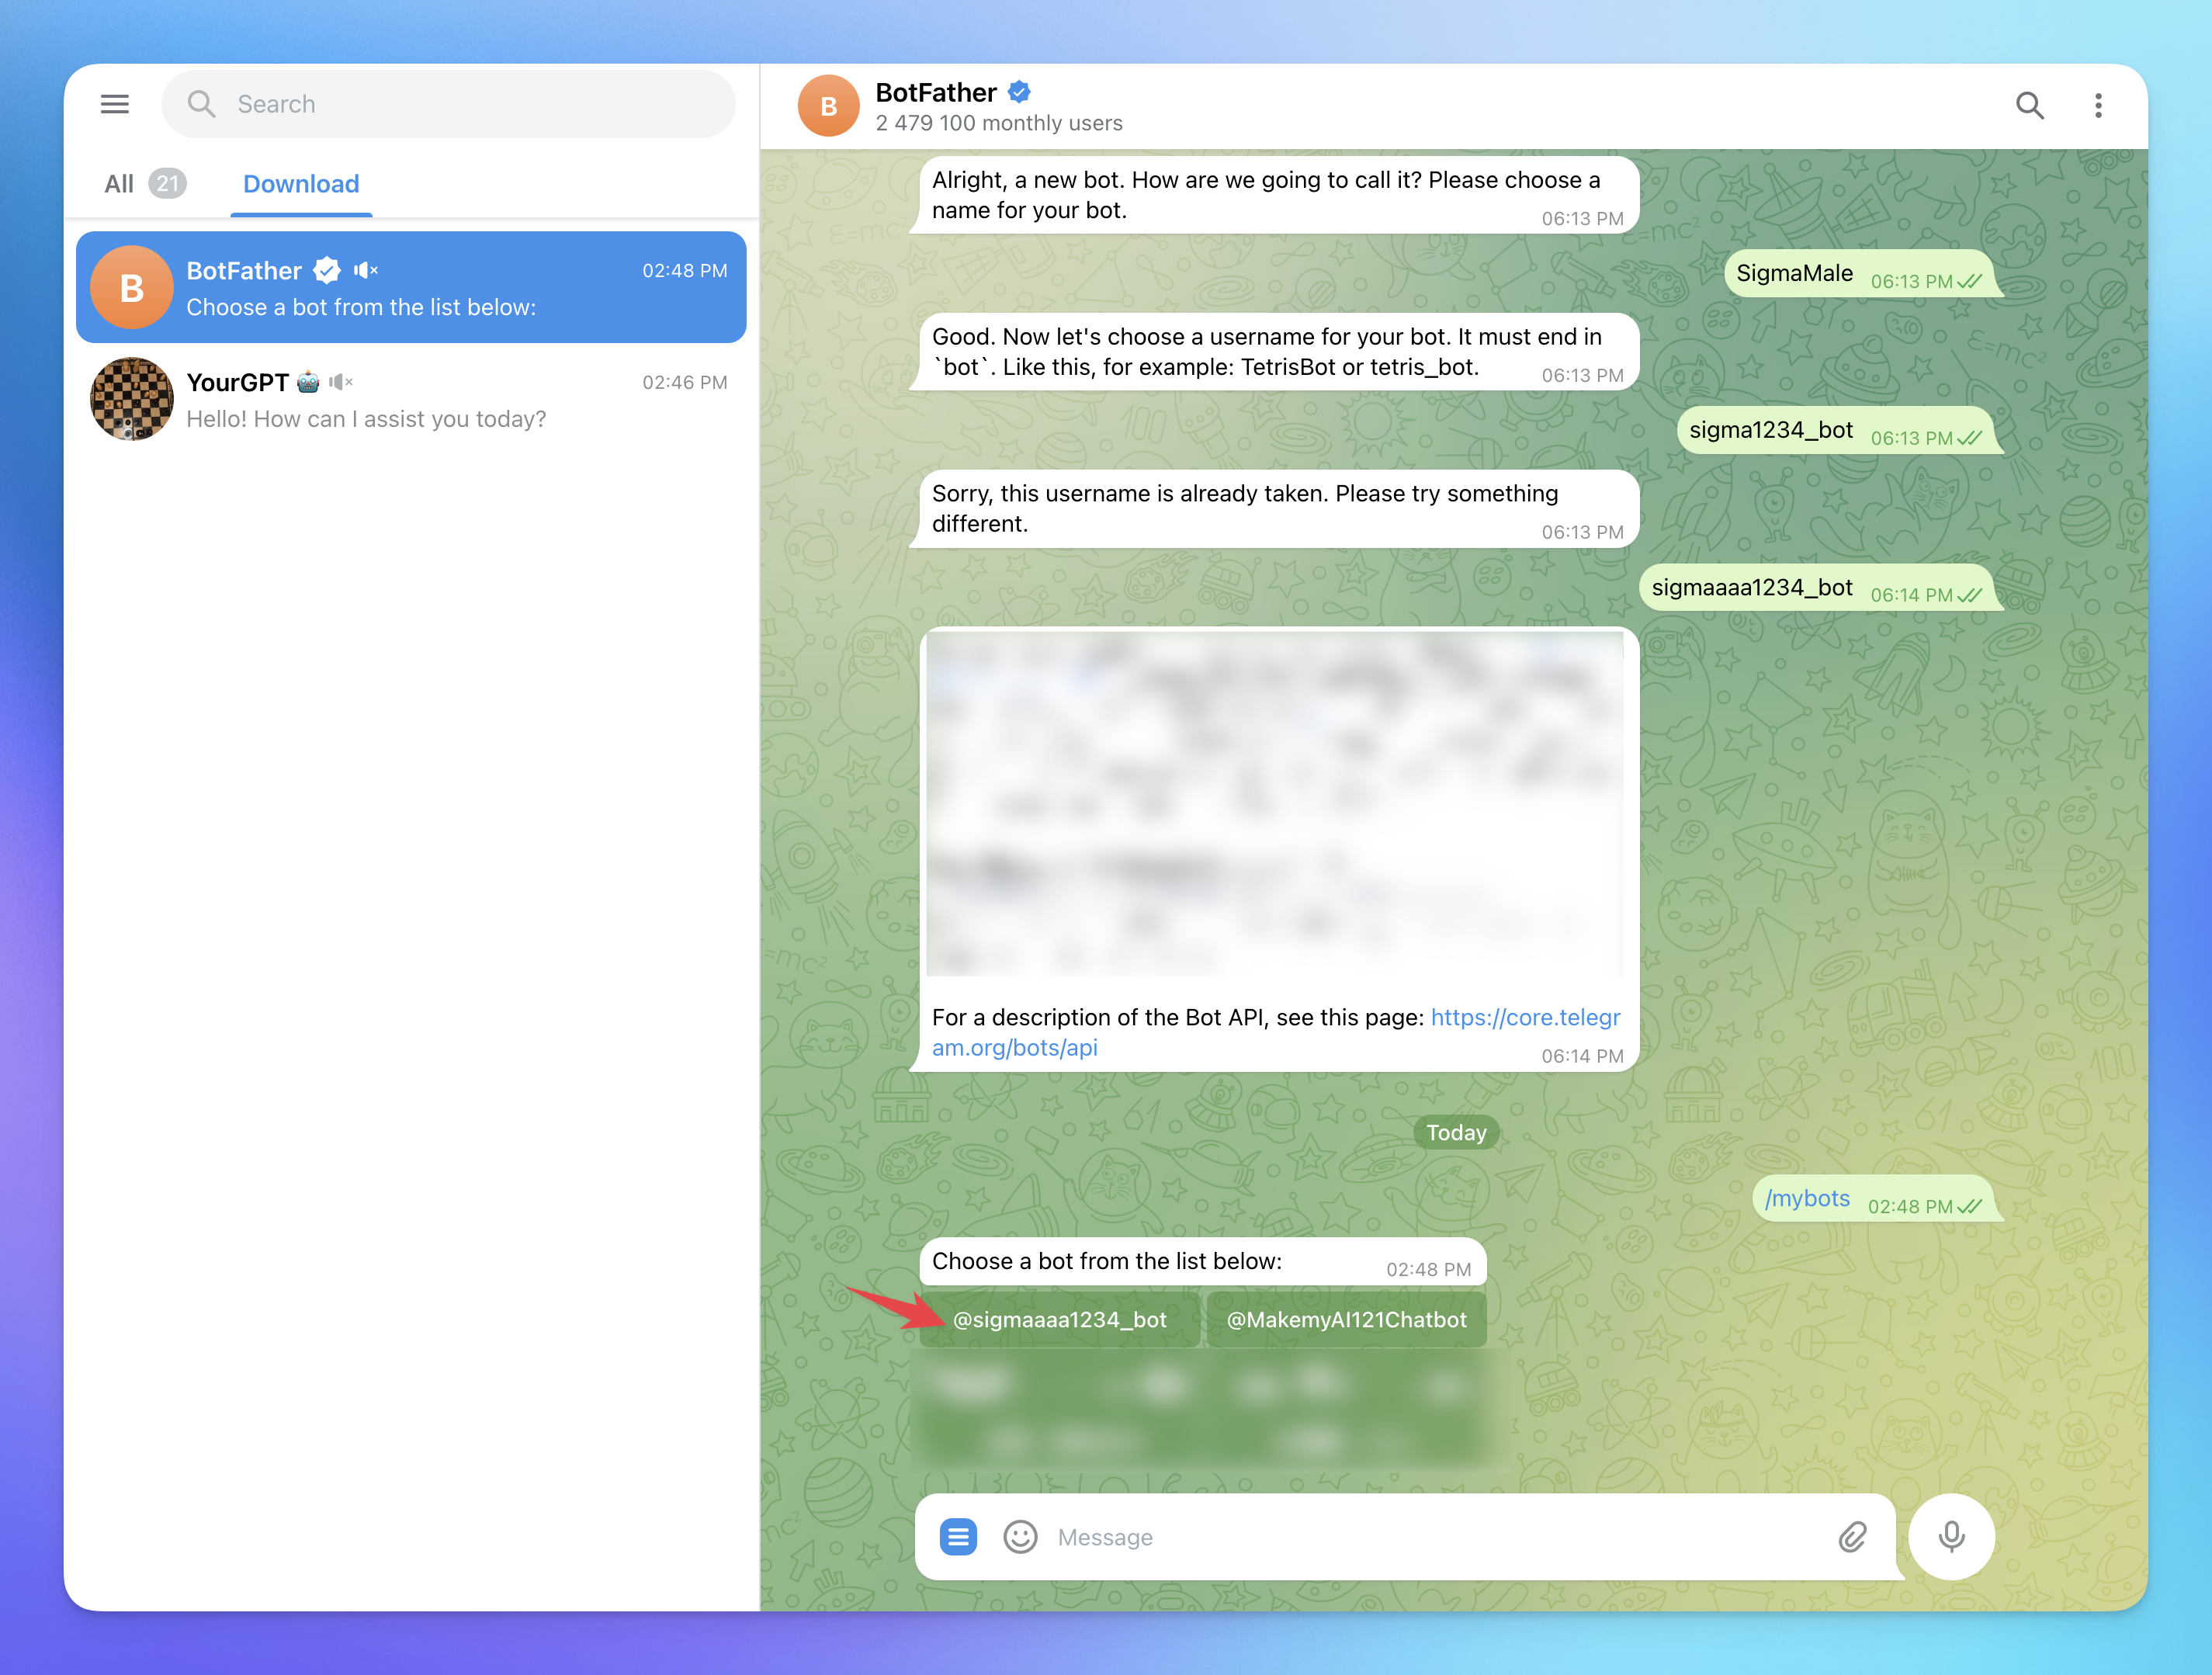The width and height of the screenshot is (2212, 1675).
Task: Click the robot emoji next to YourGPT
Action: click(x=308, y=382)
